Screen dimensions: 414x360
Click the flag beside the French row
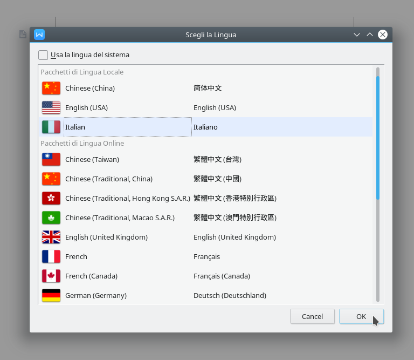[x=51, y=257]
